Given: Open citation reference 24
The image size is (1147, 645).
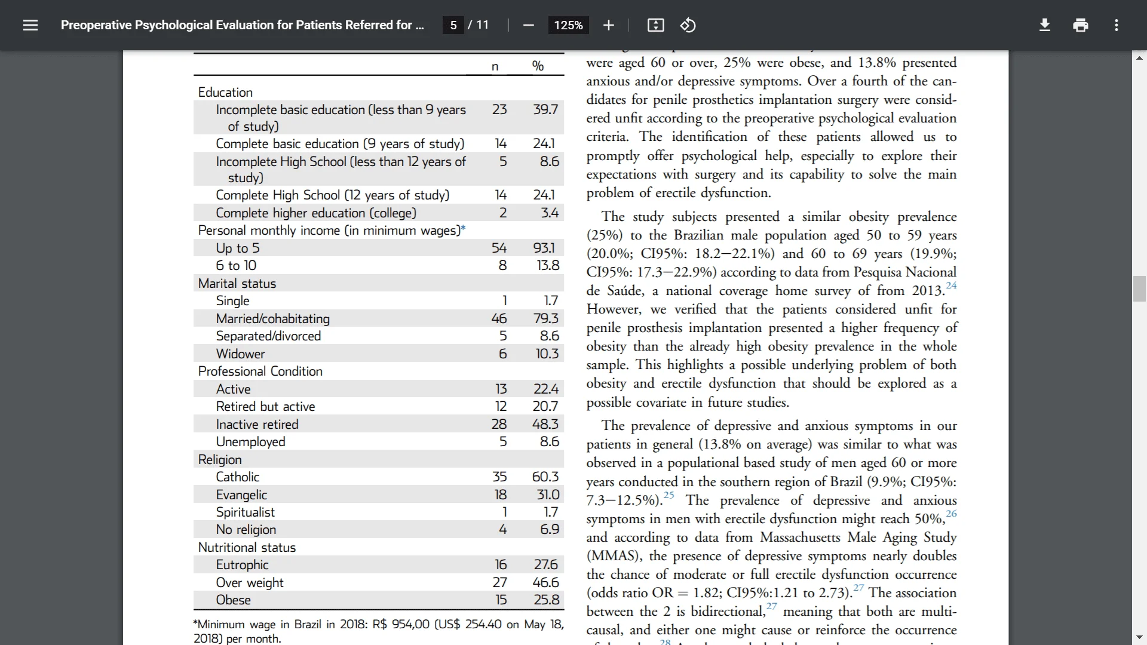Looking at the screenshot, I should click(x=951, y=285).
